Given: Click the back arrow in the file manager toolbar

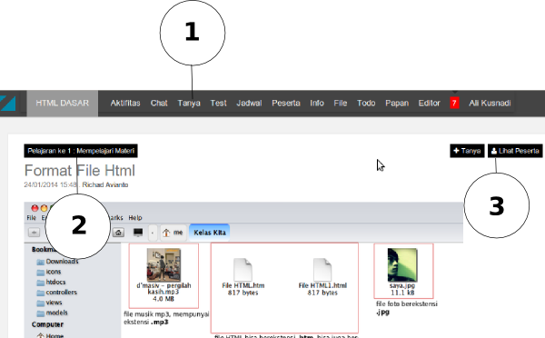Looking at the screenshot, I should 34,233.
